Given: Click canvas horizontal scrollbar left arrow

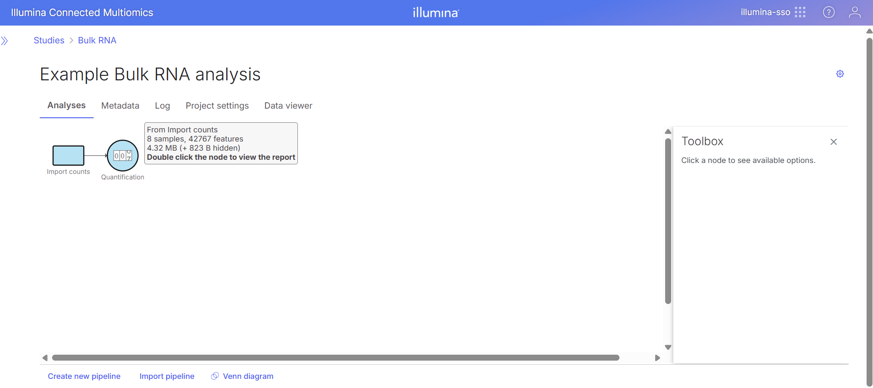Looking at the screenshot, I should click(x=45, y=358).
